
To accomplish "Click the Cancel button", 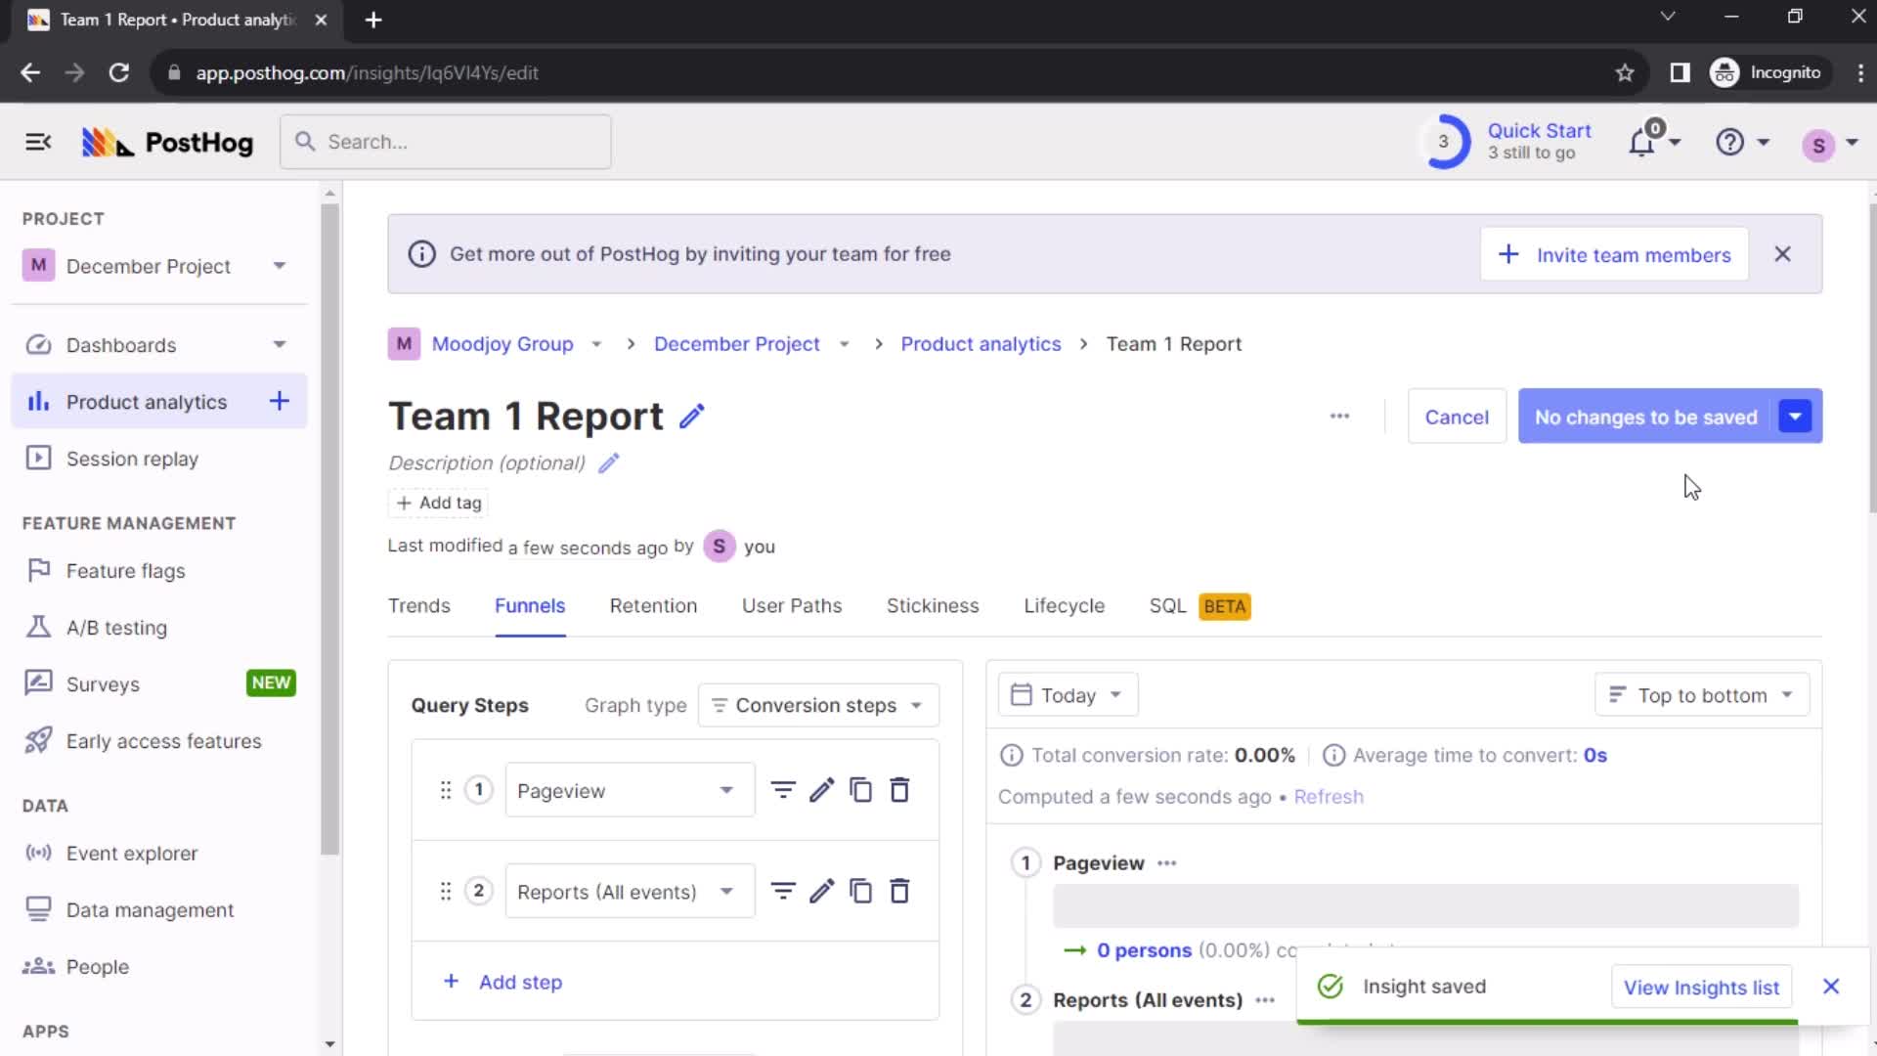I will pos(1457,417).
